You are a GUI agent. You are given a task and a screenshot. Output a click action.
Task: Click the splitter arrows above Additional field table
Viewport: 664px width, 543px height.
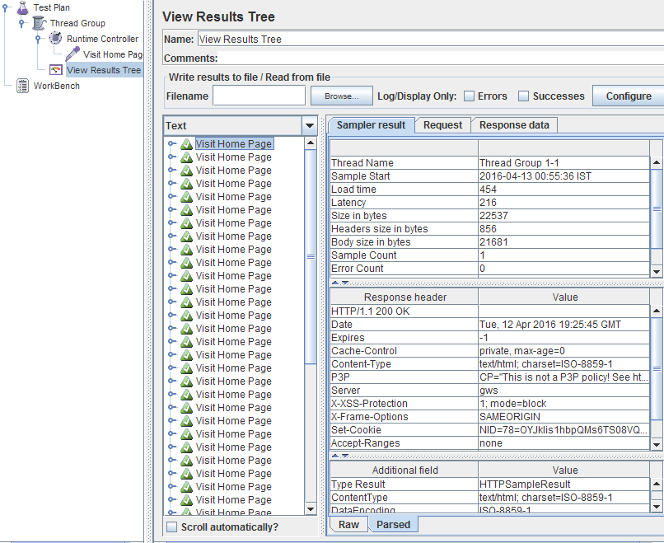pyautogui.click(x=340, y=456)
